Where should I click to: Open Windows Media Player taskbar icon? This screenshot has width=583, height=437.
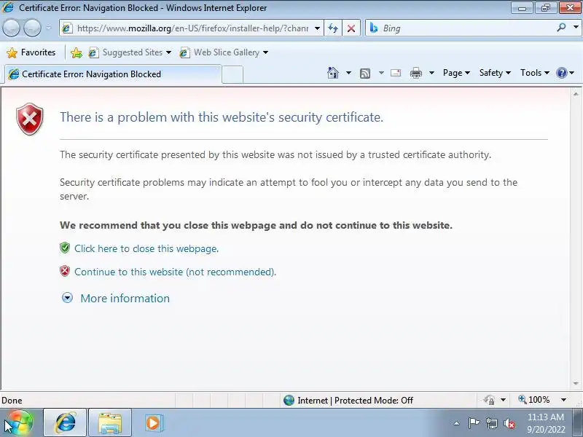[x=153, y=423]
